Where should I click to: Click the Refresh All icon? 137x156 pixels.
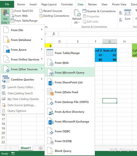pos(77,13)
